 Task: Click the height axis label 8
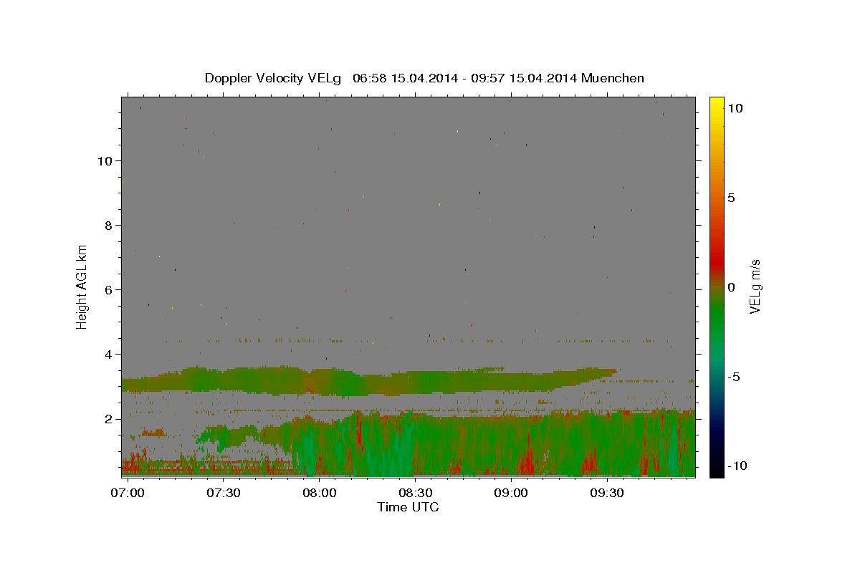point(109,225)
